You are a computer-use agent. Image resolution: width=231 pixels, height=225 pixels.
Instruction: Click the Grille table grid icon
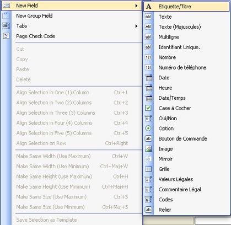tap(148, 169)
